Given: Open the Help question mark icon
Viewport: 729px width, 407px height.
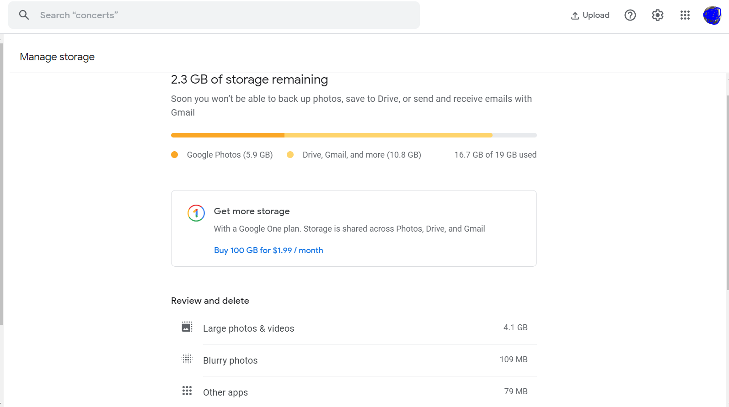Looking at the screenshot, I should point(630,15).
